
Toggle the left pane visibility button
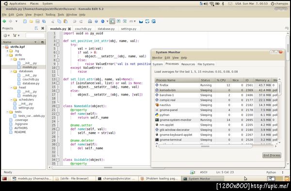tap(112, 21)
